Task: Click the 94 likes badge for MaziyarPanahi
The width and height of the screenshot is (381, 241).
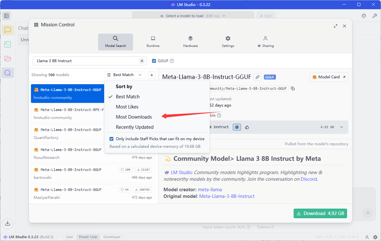Action: pyautogui.click(x=124, y=190)
